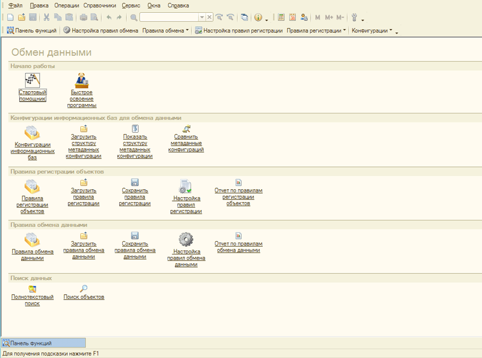Open Конфигурации информационных баз icon

point(32,133)
